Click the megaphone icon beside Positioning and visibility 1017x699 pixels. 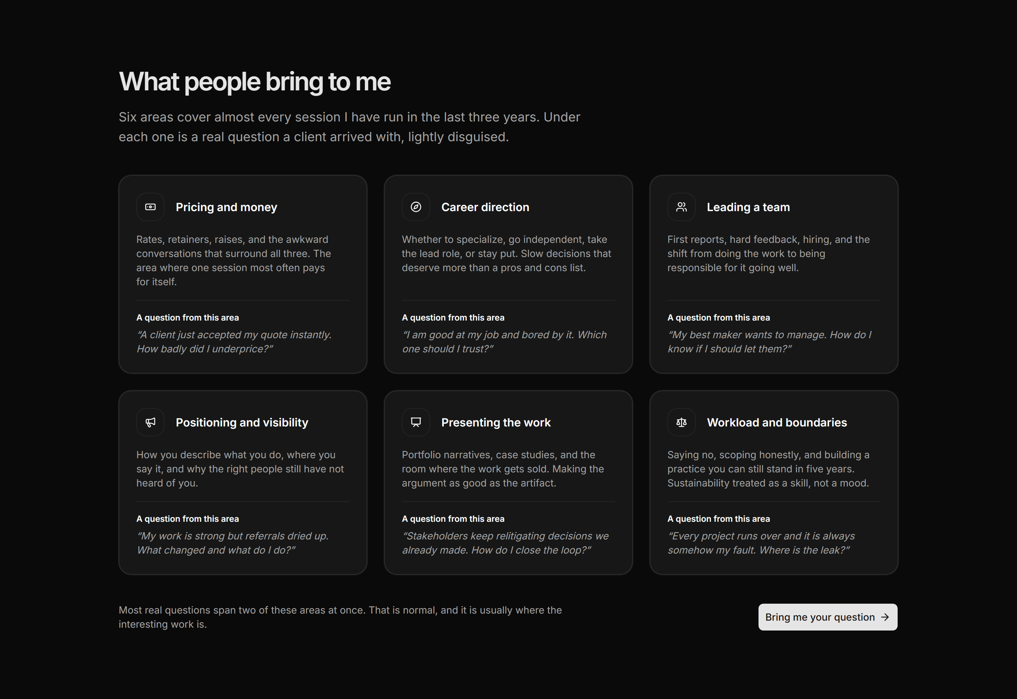(150, 422)
